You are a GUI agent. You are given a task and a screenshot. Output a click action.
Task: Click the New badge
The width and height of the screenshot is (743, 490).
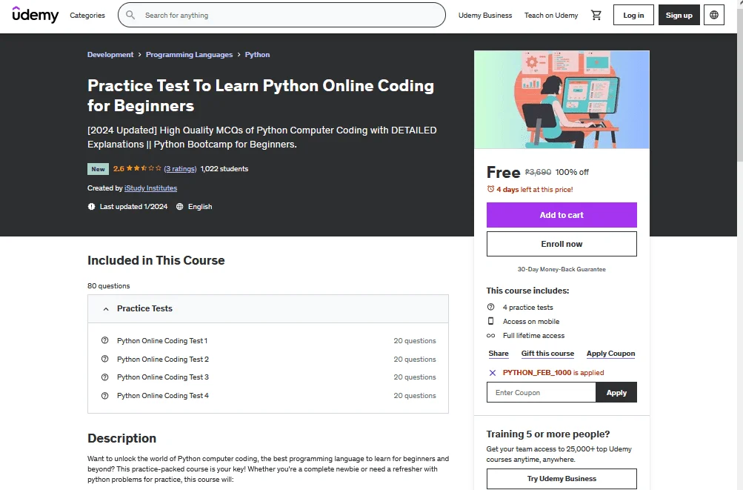coord(98,169)
